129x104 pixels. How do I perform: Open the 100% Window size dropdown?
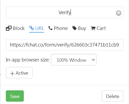74,60
